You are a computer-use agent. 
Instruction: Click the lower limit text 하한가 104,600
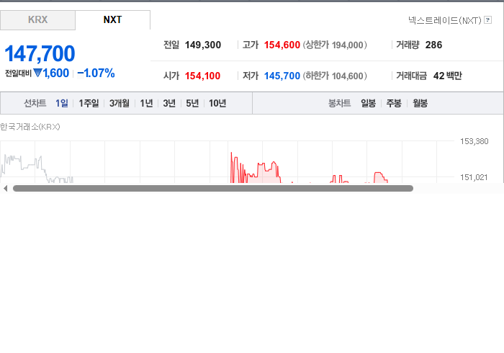coord(335,76)
